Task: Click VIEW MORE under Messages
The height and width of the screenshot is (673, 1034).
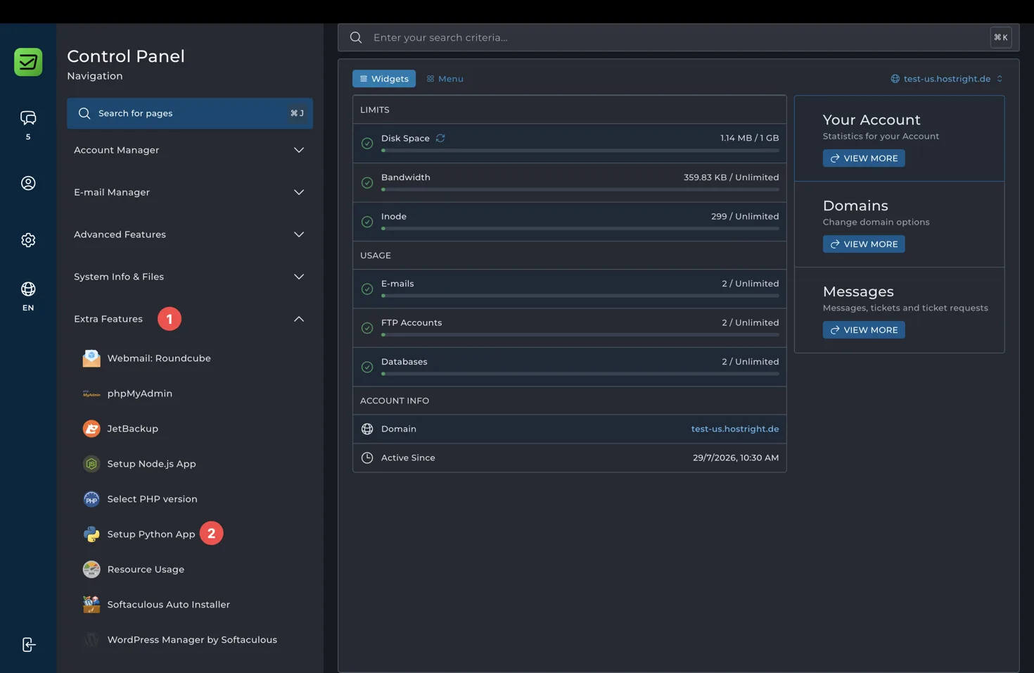Action: (864, 330)
